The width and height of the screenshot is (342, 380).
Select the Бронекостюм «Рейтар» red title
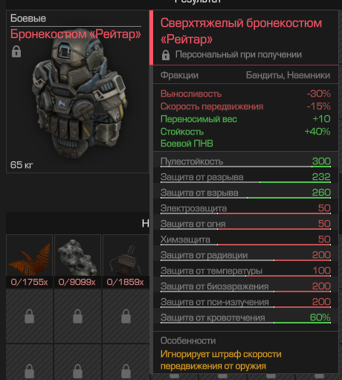(76, 34)
